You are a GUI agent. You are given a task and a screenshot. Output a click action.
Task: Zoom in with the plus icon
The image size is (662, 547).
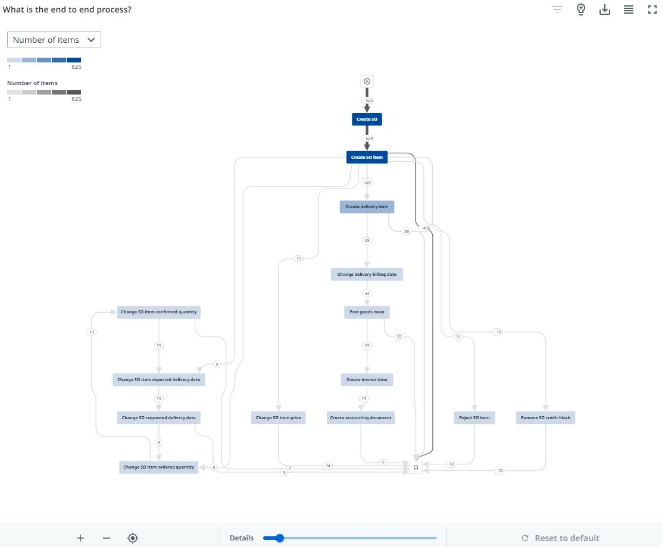coord(80,537)
